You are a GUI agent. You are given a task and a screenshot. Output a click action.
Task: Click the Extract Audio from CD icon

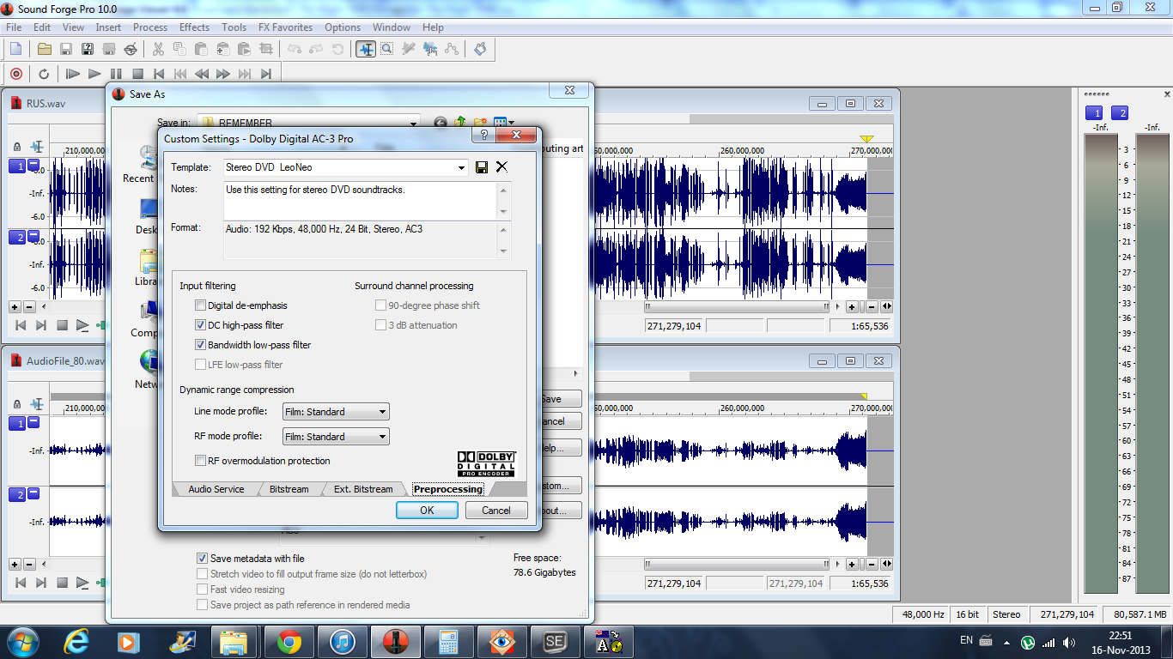(x=131, y=49)
